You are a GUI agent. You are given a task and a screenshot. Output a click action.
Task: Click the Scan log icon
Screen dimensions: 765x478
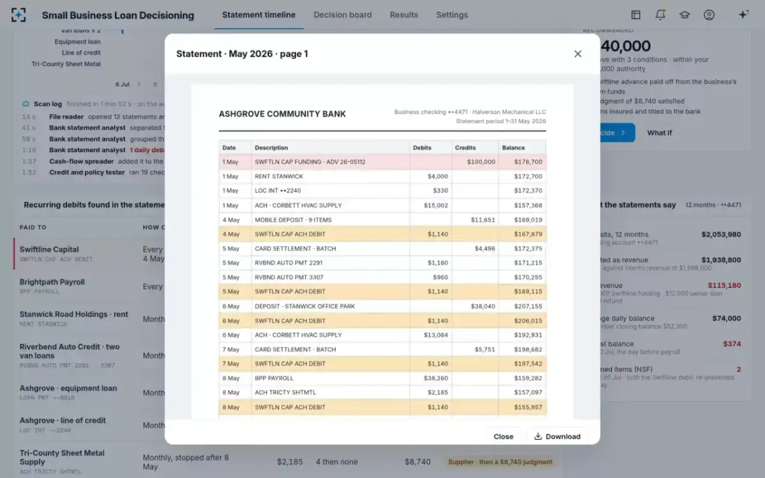click(x=25, y=104)
